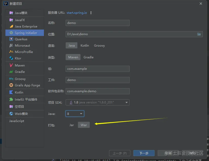Click the Maven V icon

point(11,65)
